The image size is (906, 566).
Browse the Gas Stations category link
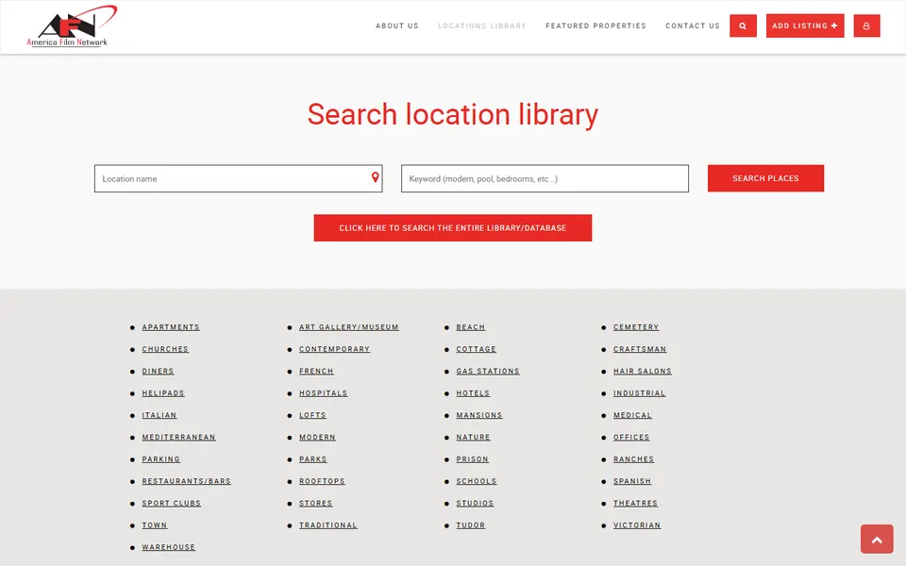tap(488, 372)
